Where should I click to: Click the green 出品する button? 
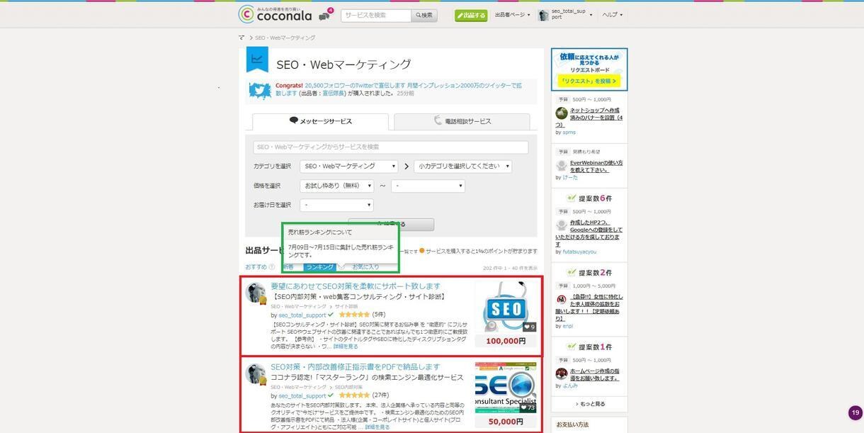pyautogui.click(x=471, y=15)
